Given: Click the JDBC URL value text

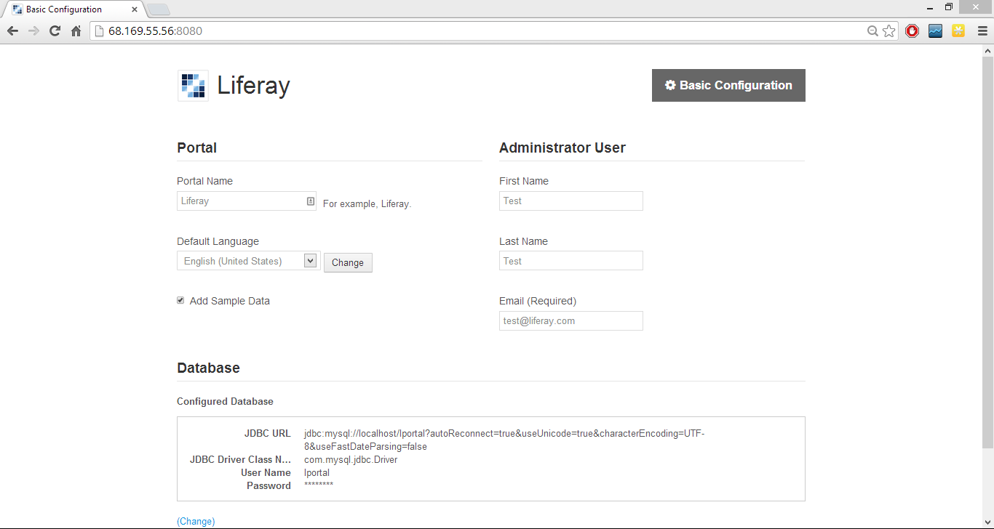Looking at the screenshot, I should [x=504, y=440].
